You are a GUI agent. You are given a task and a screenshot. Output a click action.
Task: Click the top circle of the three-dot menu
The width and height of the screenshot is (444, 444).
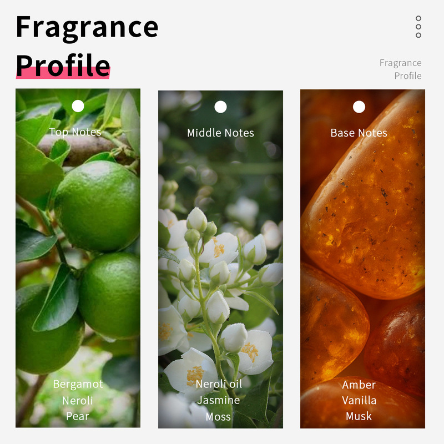[418, 18]
